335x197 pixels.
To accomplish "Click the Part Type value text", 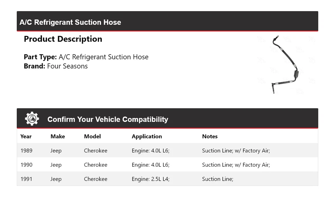I will click(x=103, y=57).
